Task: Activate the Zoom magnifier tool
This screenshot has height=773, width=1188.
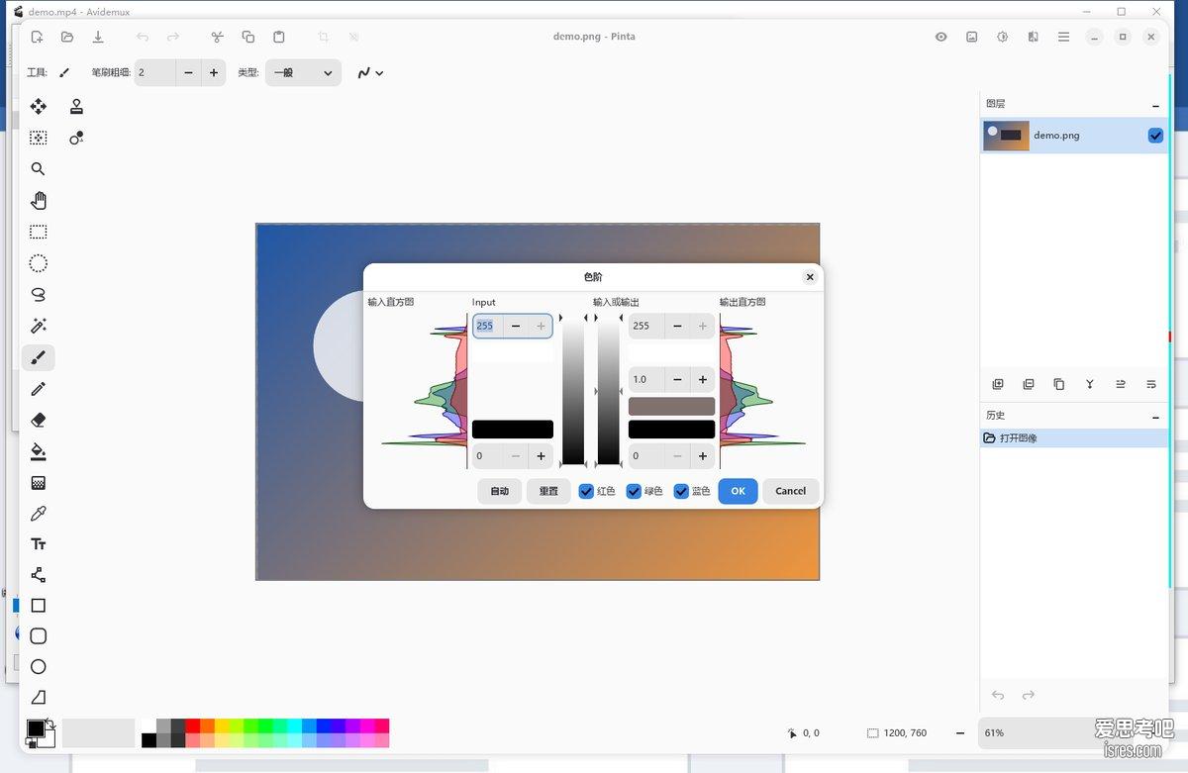Action: [39, 169]
